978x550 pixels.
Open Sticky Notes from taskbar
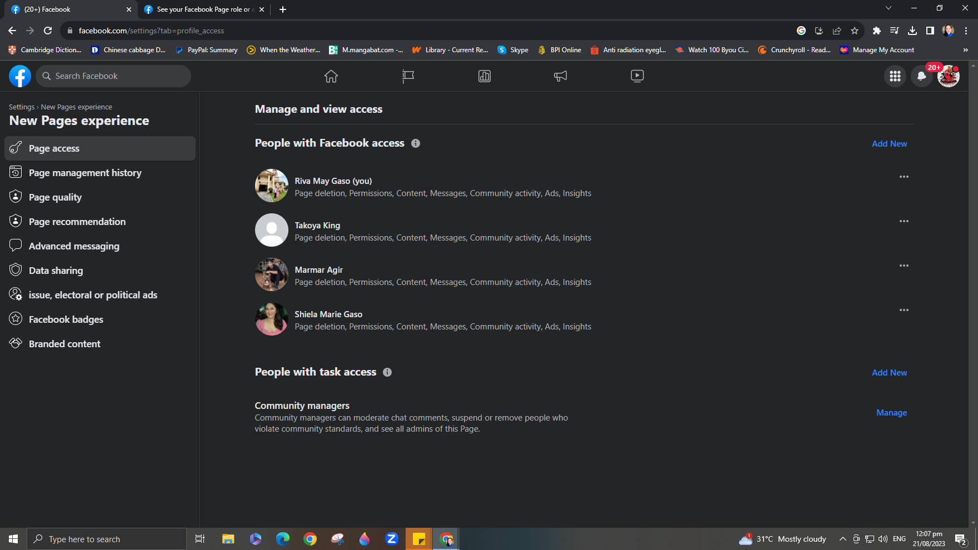[419, 539]
